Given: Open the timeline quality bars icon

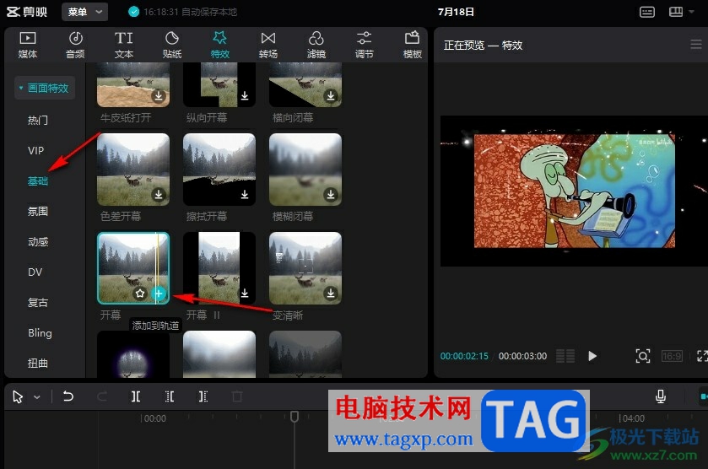Looking at the screenshot, I should [565, 356].
